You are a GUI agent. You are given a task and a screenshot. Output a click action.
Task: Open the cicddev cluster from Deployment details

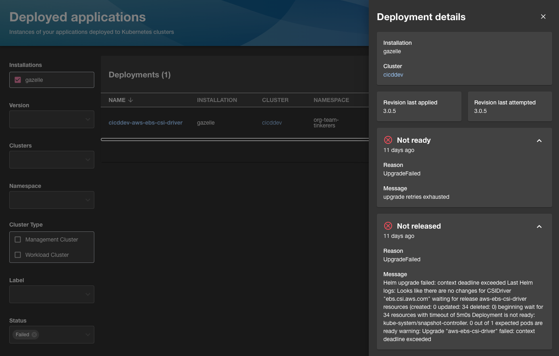click(x=393, y=74)
